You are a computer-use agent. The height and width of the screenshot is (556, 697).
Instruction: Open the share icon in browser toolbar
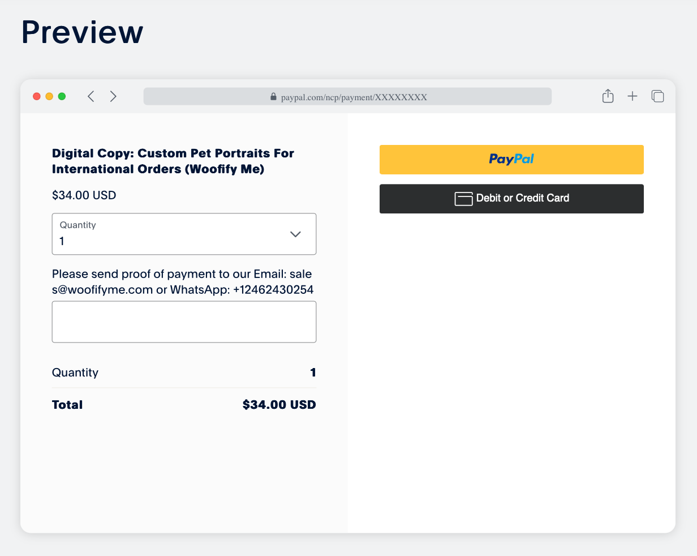click(608, 96)
